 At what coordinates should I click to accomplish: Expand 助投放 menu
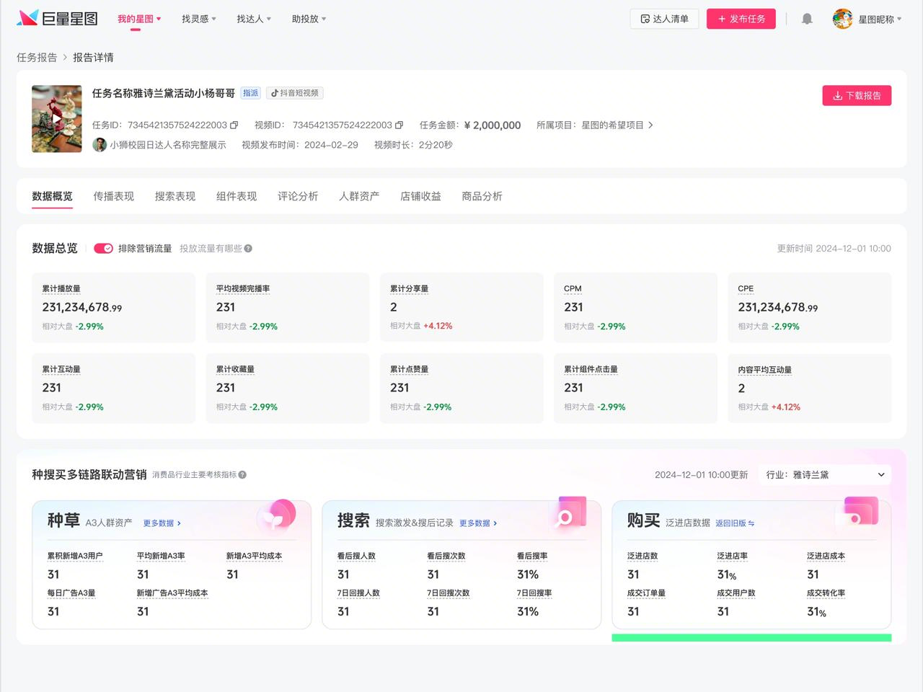[x=309, y=19]
